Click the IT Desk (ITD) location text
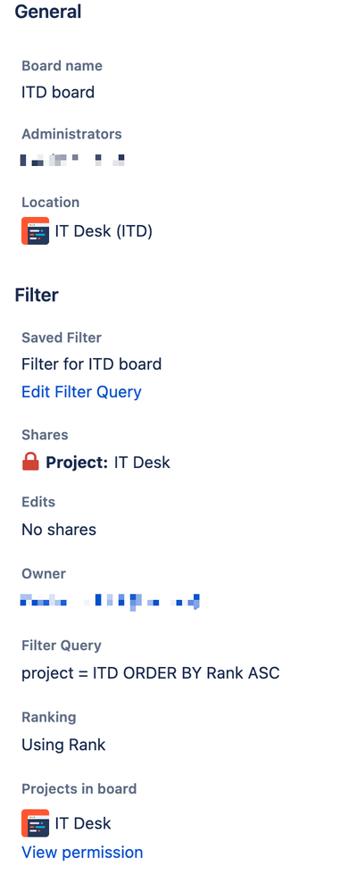348x892 pixels. [104, 231]
